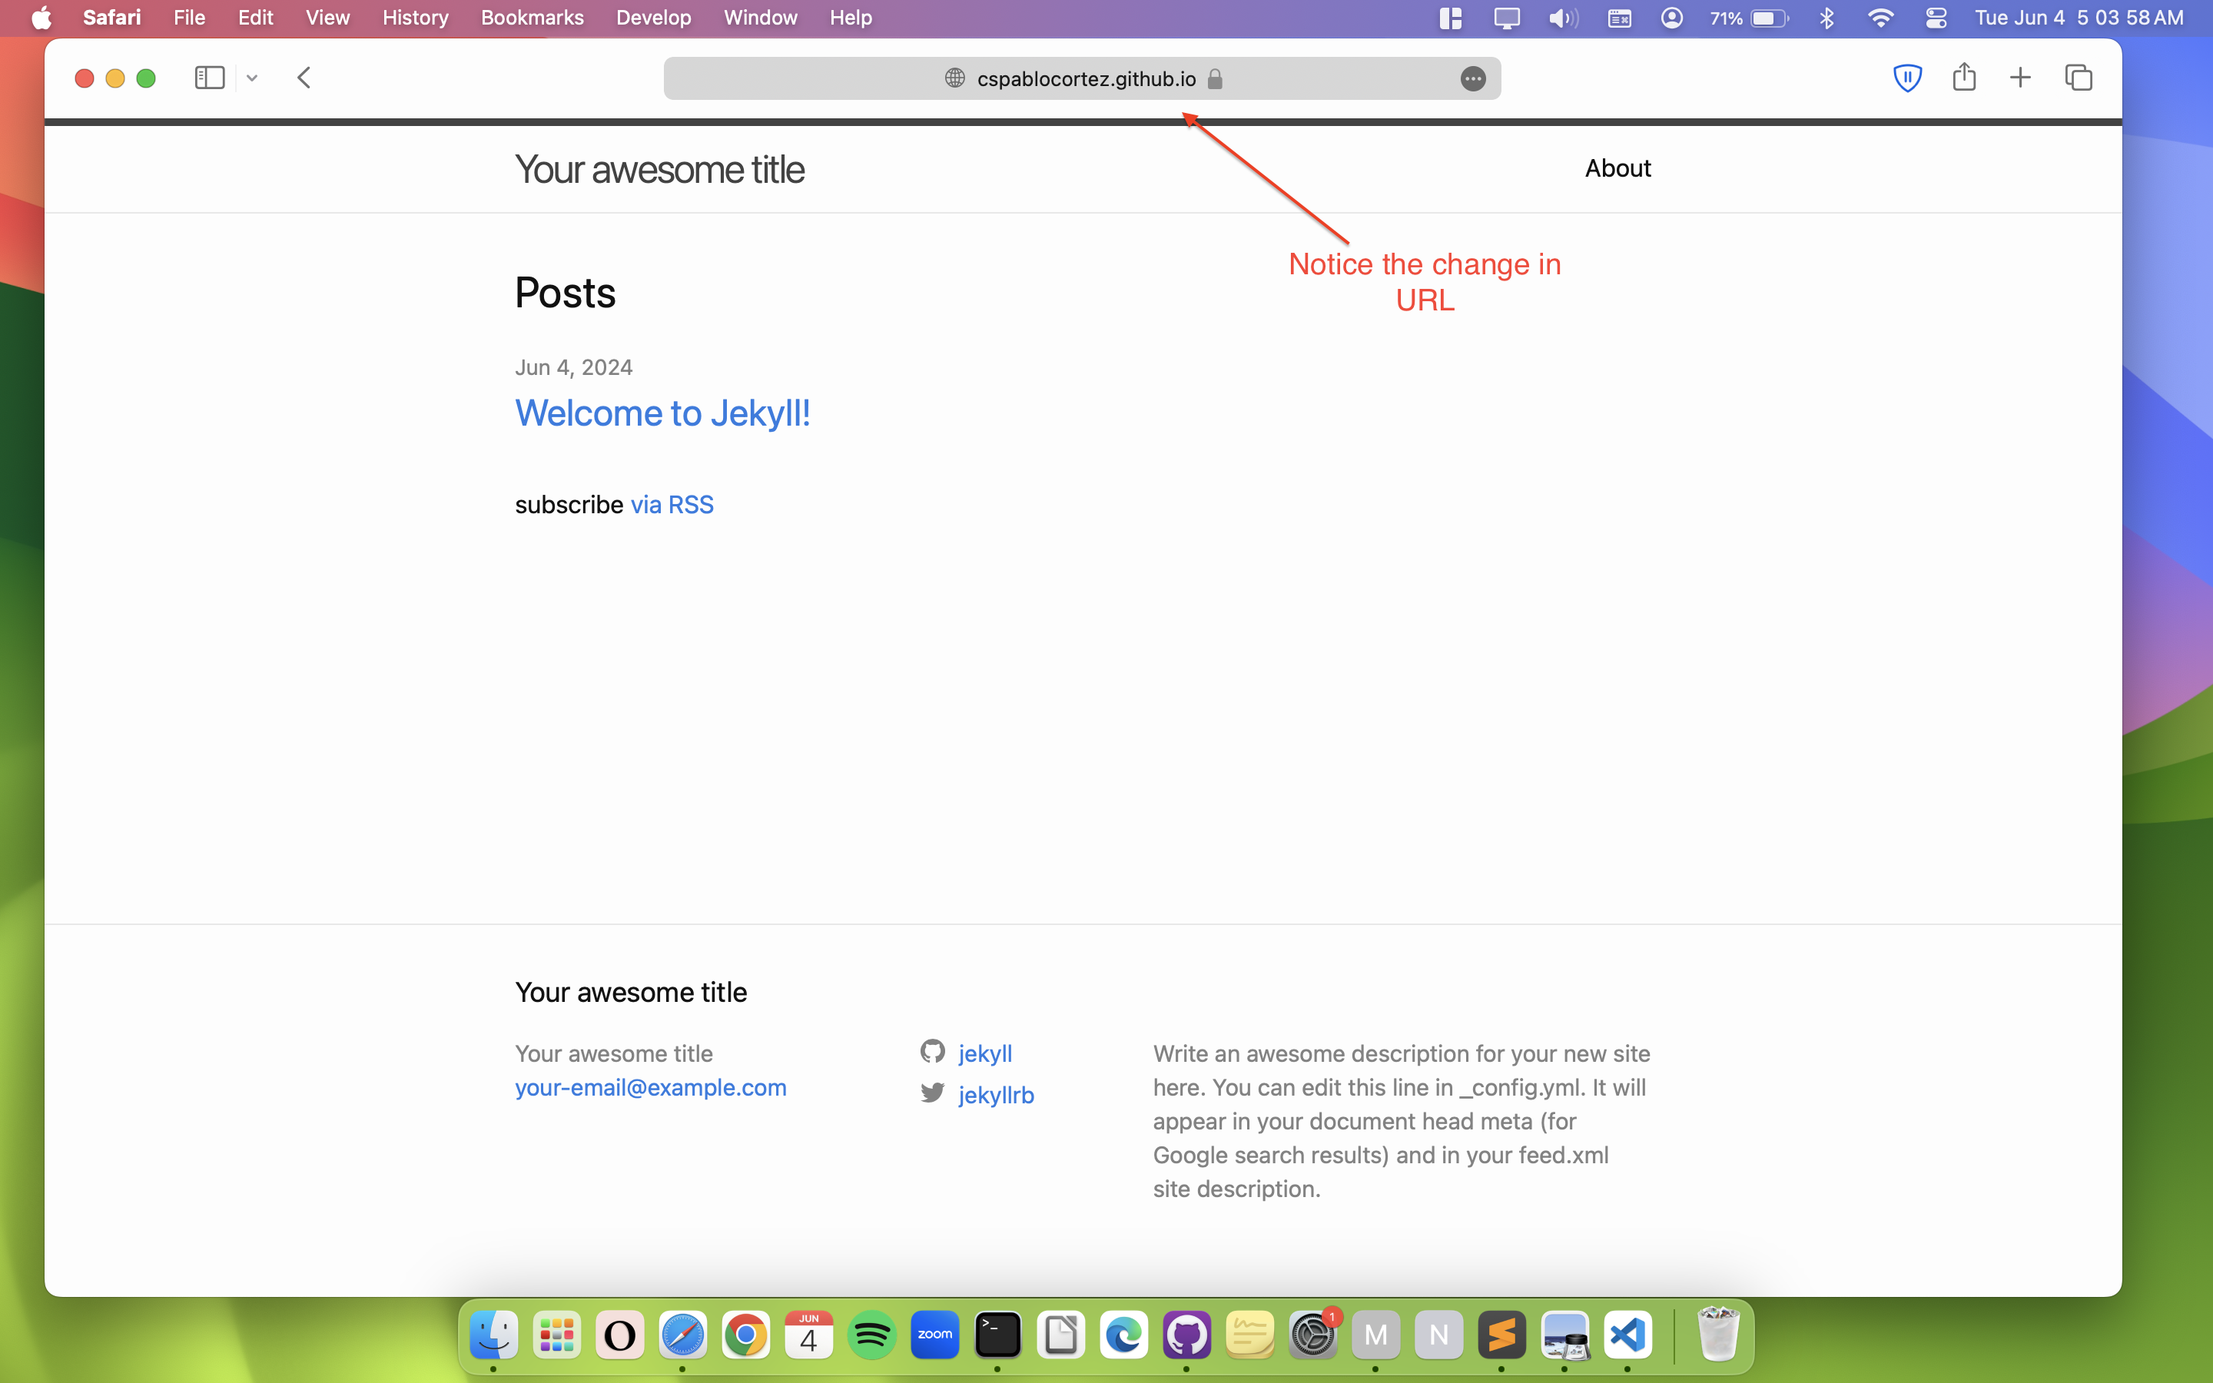This screenshot has height=1383, width=2213.
Task: Open Safari from the Dock
Action: (x=683, y=1335)
